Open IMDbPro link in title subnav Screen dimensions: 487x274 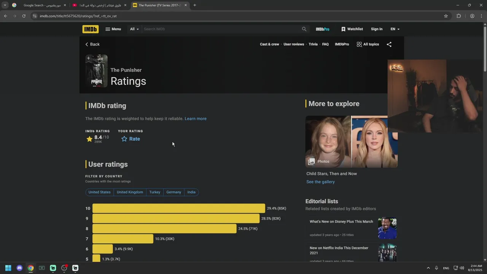point(342,44)
